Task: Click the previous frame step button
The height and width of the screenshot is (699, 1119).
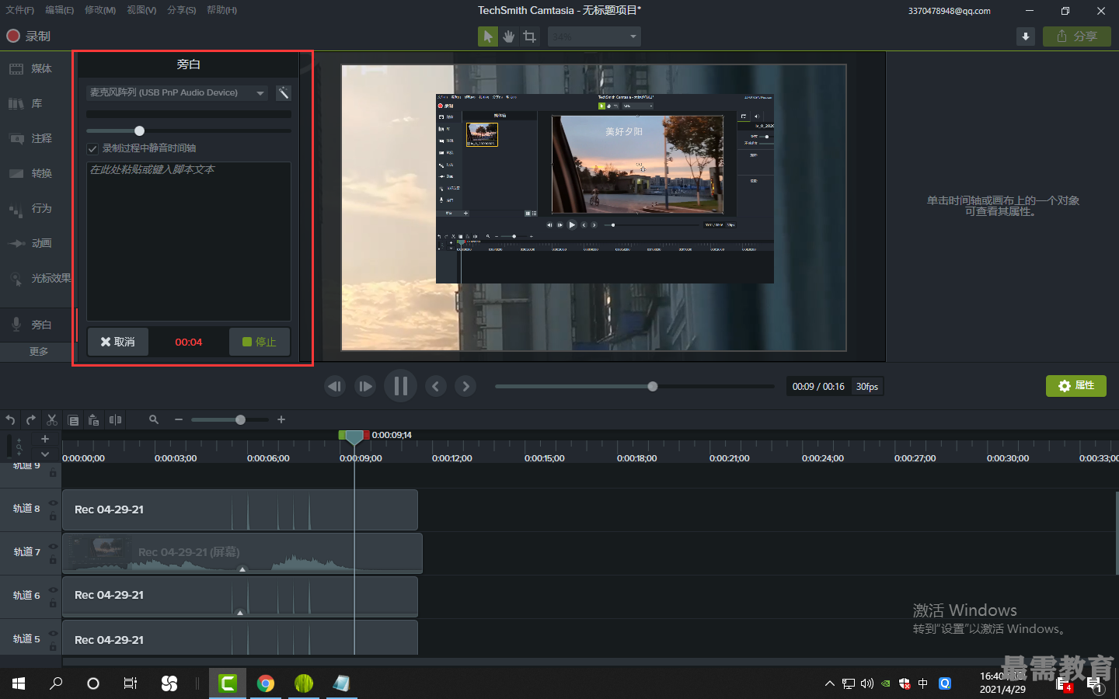Action: pos(335,386)
